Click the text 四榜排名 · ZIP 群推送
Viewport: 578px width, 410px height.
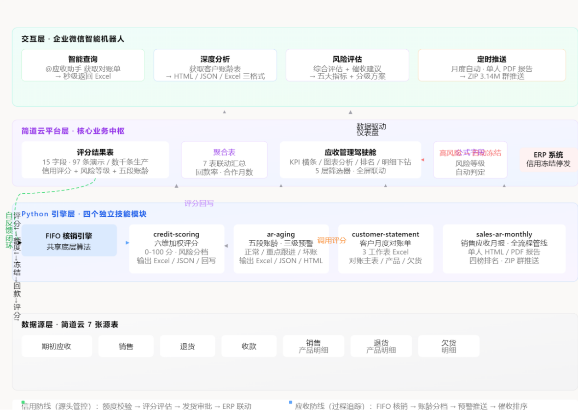click(x=504, y=260)
